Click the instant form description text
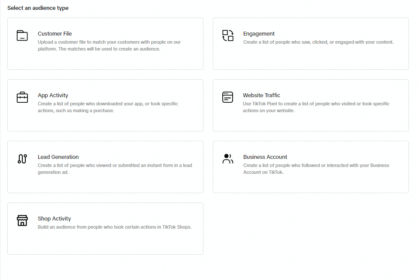Image resolution: width=418 pixels, height=280 pixels. (115, 169)
